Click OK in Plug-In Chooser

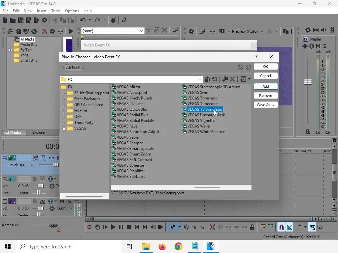point(266,67)
